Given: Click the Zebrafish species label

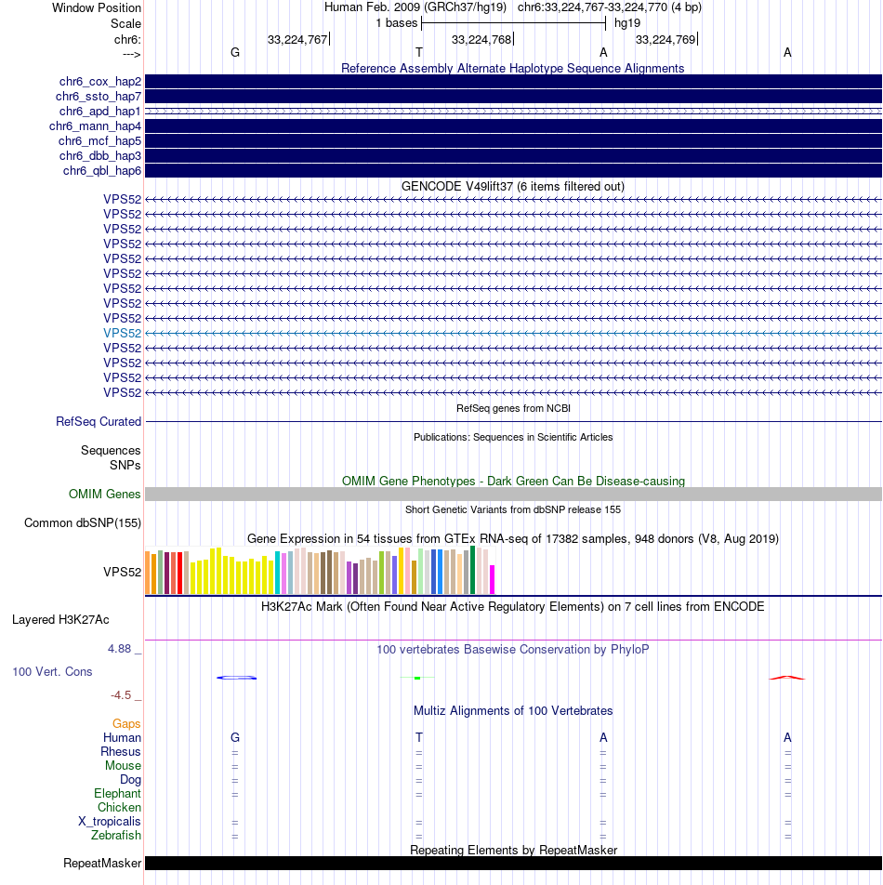Looking at the screenshot, I should tap(116, 836).
